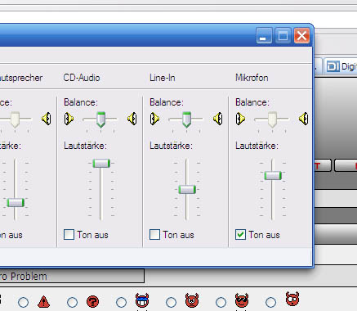Screen dimensions: 357x311
Task: Click the left speaker icon under Mikrofon balance
Action: coord(240,119)
